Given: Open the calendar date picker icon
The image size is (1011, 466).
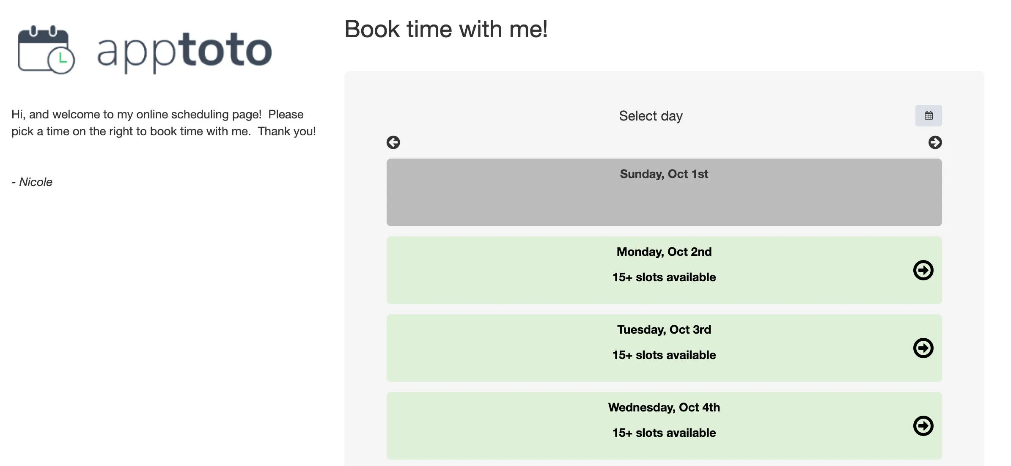Looking at the screenshot, I should [x=929, y=115].
